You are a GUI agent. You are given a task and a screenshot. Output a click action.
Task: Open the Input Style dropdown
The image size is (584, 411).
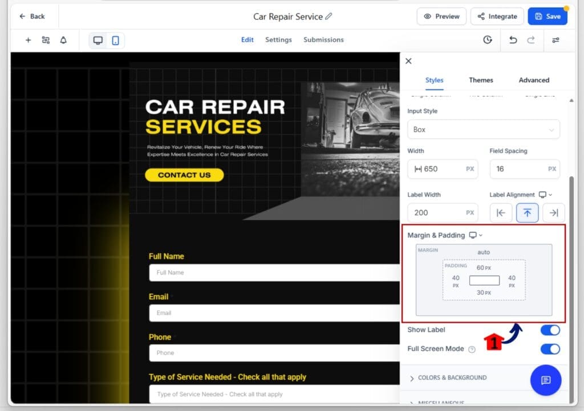483,130
